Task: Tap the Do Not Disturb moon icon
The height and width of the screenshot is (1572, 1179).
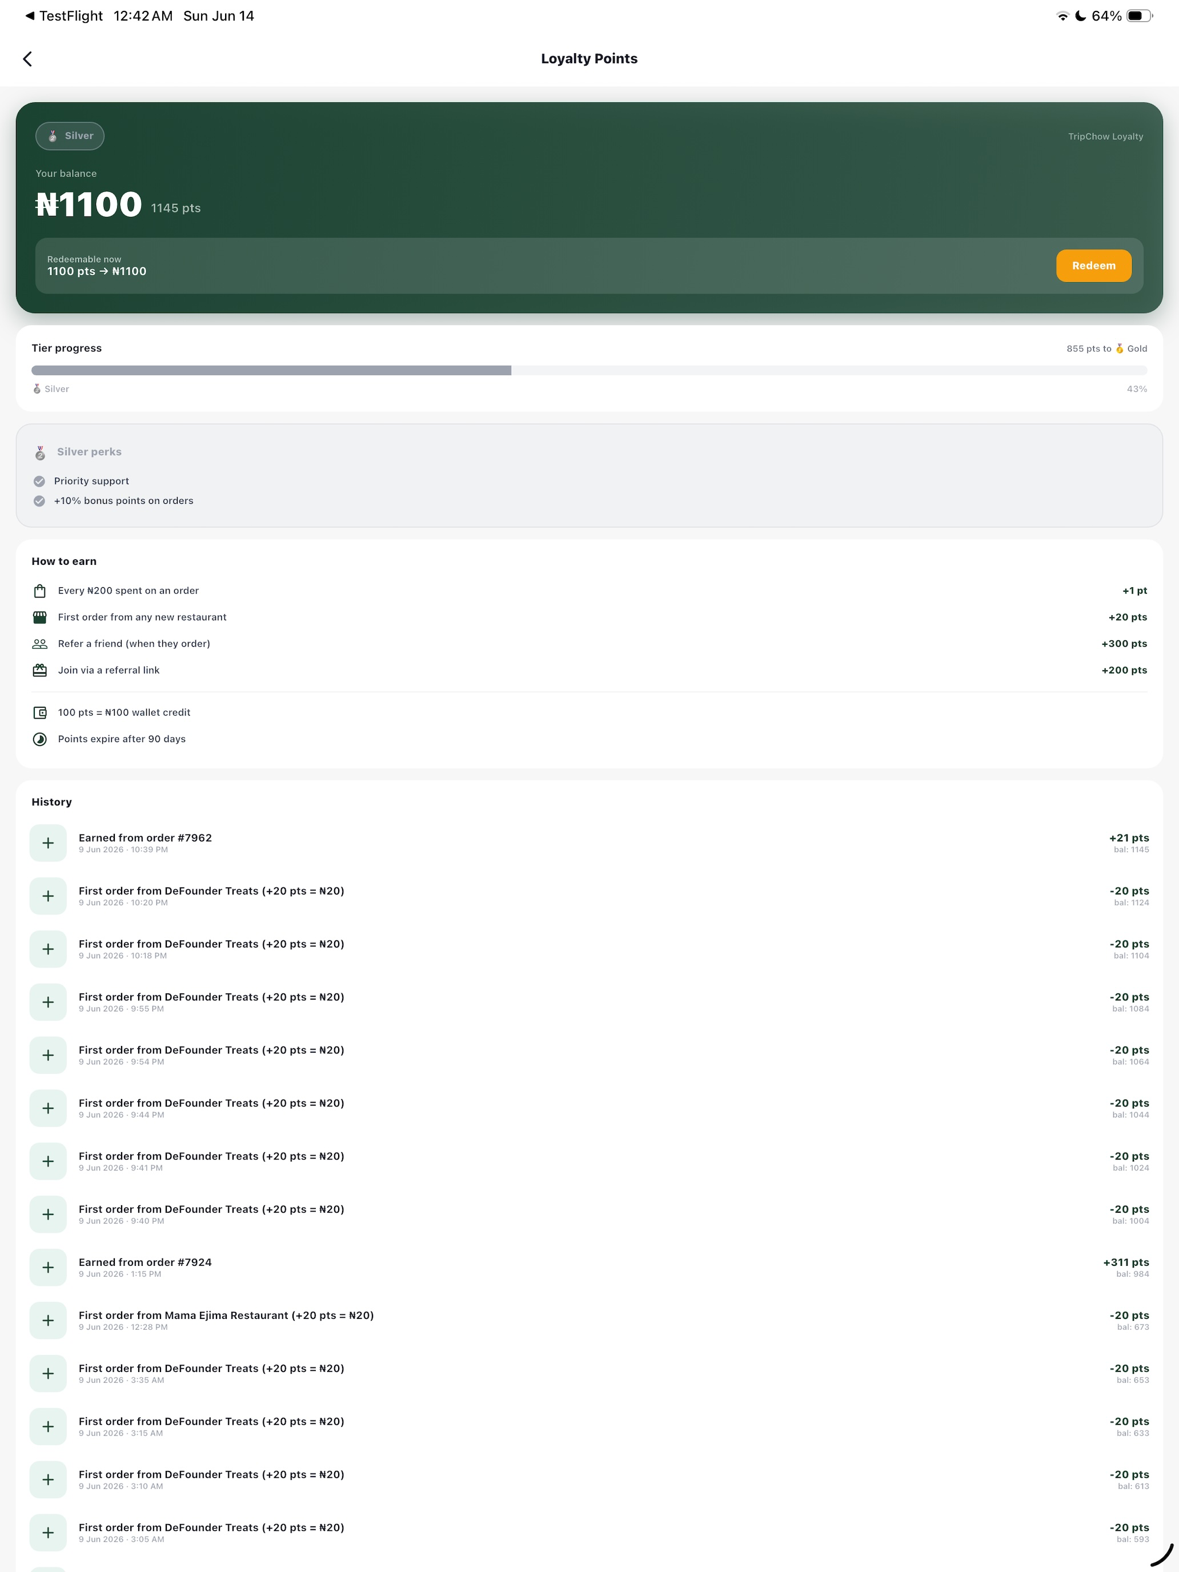Action: pyautogui.click(x=1080, y=15)
